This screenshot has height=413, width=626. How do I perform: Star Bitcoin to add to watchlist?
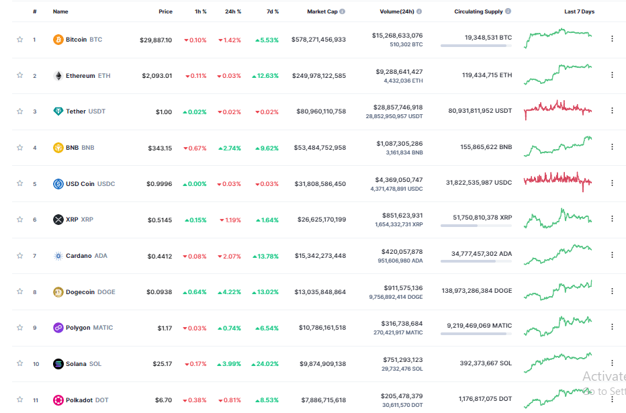coord(20,40)
